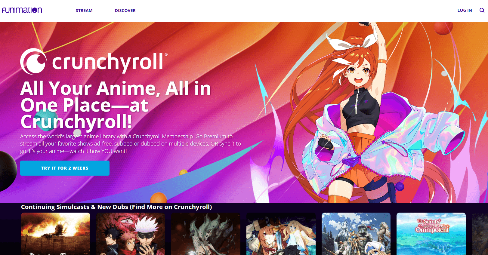The height and width of the screenshot is (255, 488).
Task: Click the TRY IT FOR 2 WEEKS button
Action: pos(65,168)
